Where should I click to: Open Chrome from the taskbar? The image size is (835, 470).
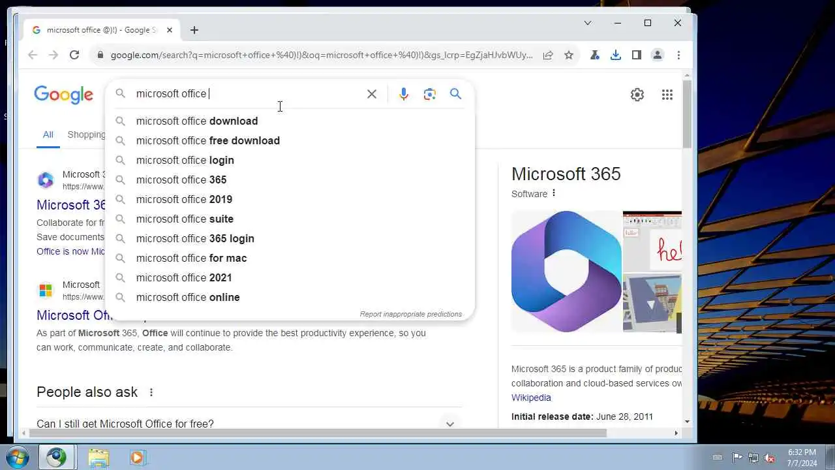(x=56, y=457)
